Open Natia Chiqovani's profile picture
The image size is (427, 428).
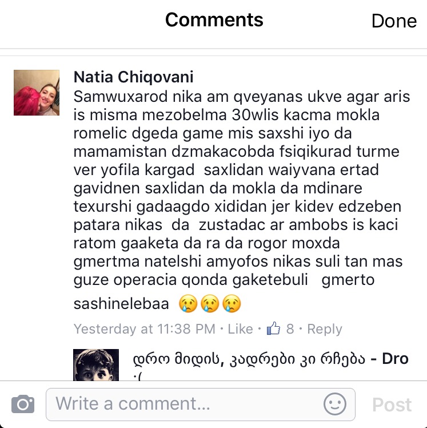[37, 93]
